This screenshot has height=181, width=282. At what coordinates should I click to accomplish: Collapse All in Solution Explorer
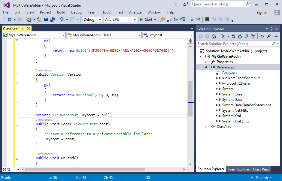coord(247,37)
